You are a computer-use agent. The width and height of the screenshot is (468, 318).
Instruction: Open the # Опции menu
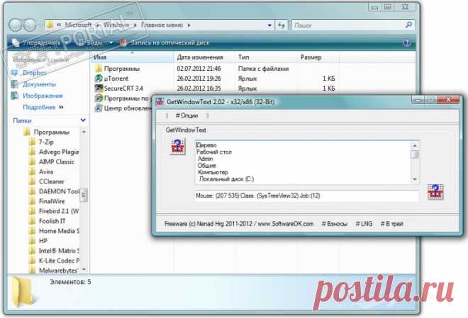click(186, 115)
